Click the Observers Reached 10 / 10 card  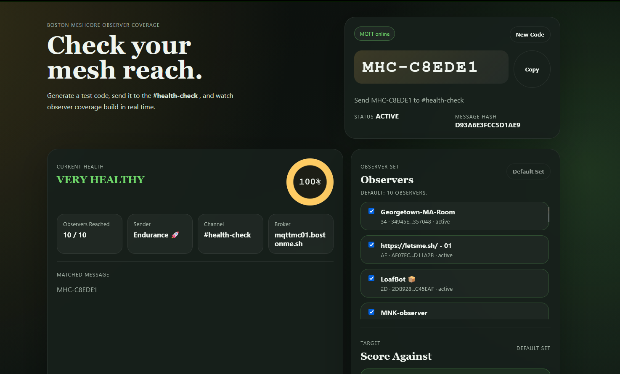[90, 234]
